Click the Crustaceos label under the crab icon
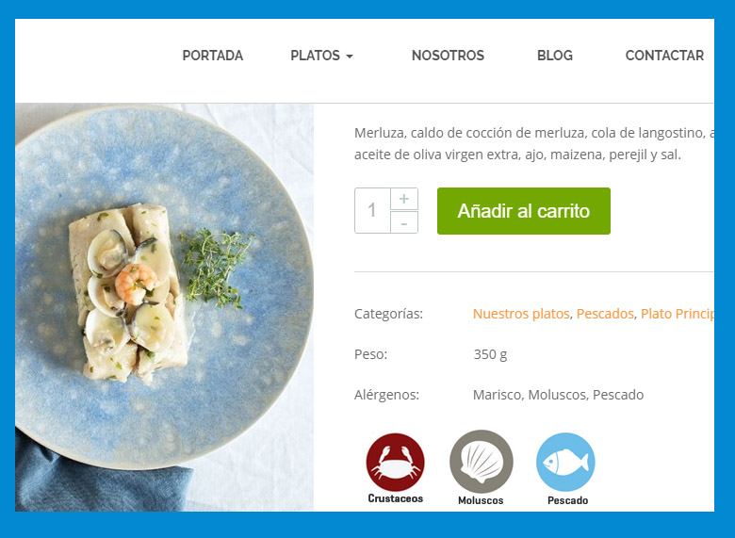The image size is (735, 538). coord(395,498)
